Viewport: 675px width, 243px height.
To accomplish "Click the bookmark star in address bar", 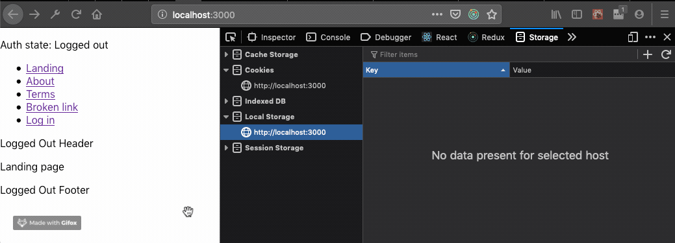I will click(x=492, y=15).
